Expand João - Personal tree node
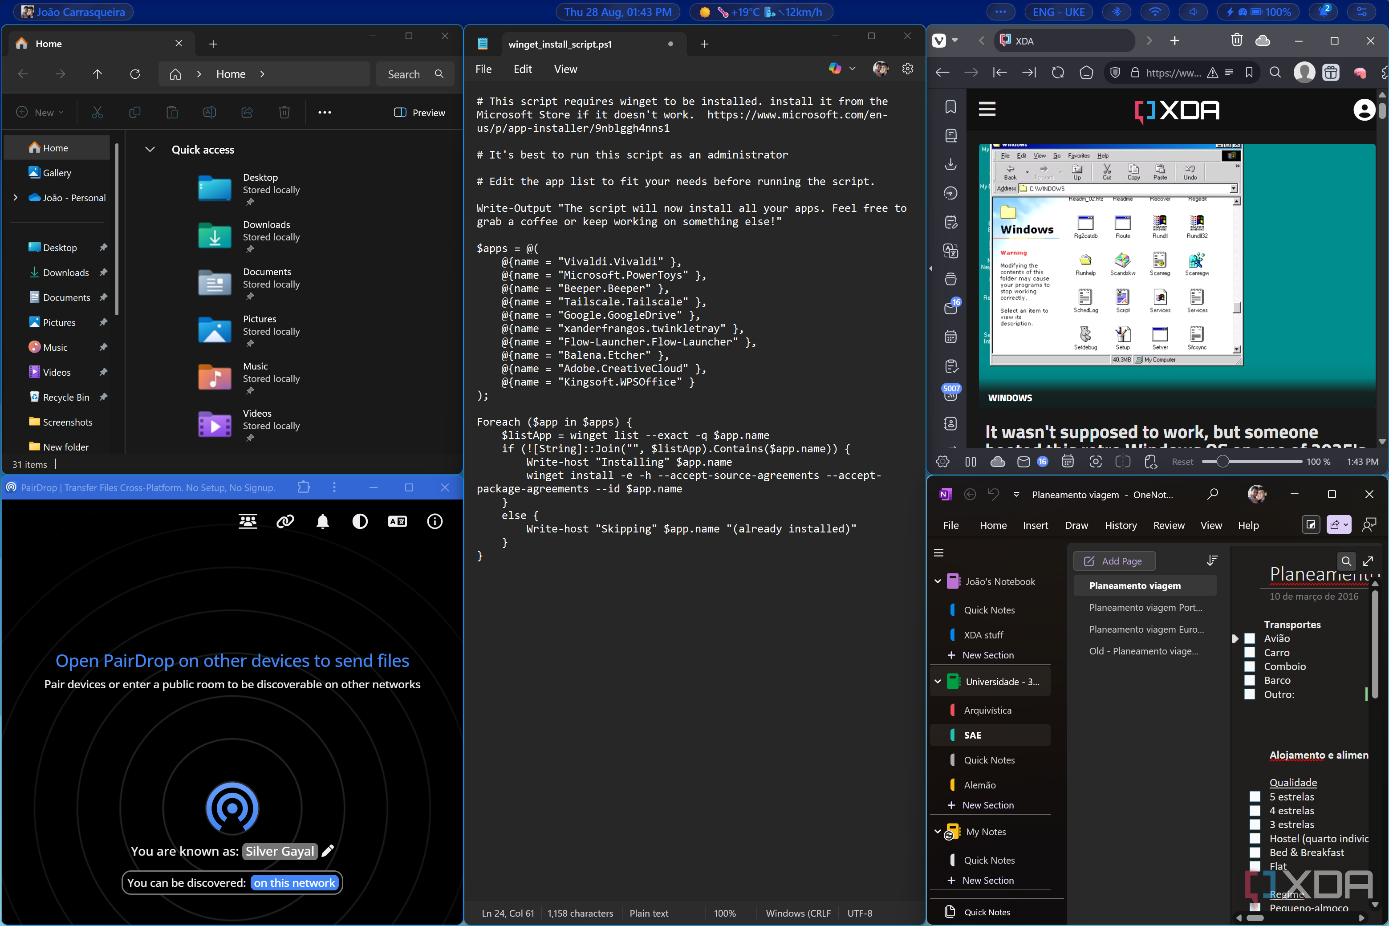1389x926 pixels. pos(15,198)
